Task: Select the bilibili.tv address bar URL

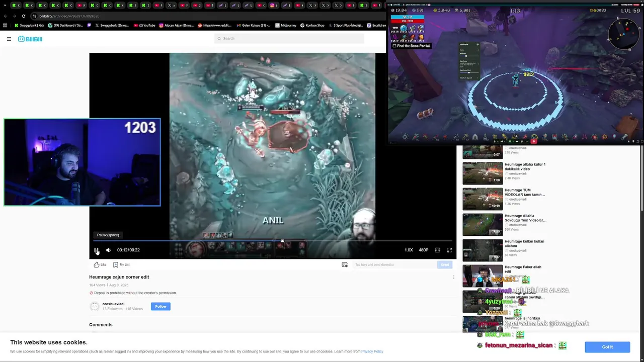Action: (x=69, y=16)
